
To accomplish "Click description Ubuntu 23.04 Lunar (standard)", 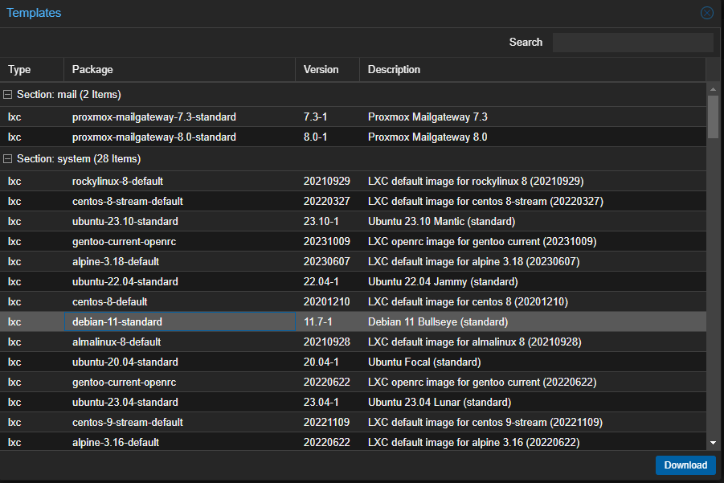I will pos(440,402).
